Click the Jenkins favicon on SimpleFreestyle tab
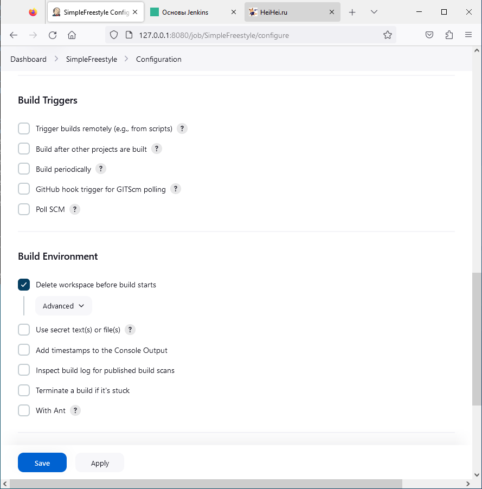The height and width of the screenshot is (489, 482). (56, 12)
